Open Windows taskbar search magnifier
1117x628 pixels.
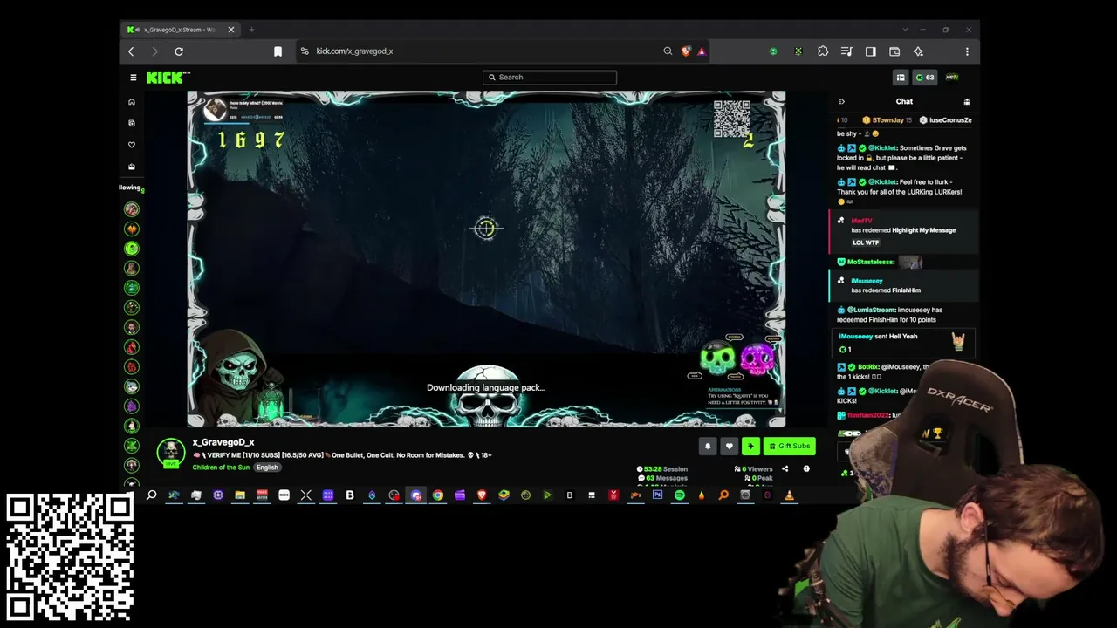coord(151,495)
